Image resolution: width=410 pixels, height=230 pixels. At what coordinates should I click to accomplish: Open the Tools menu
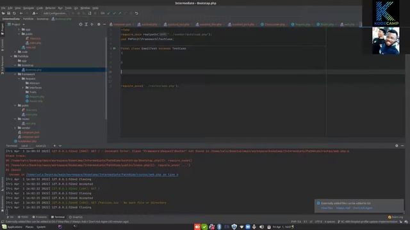(x=69, y=8)
